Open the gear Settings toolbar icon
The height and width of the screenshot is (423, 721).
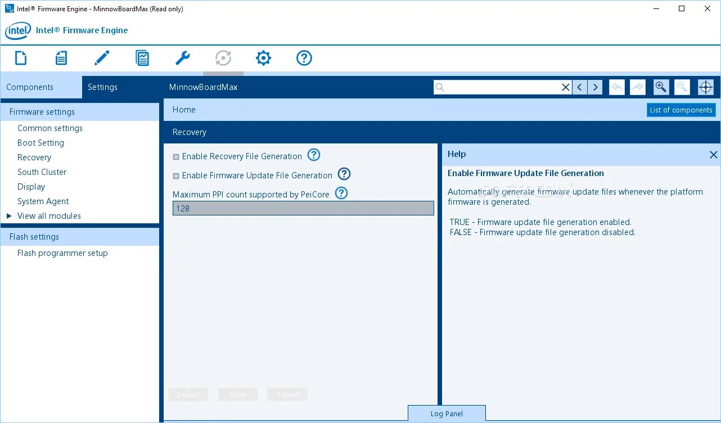[264, 58]
